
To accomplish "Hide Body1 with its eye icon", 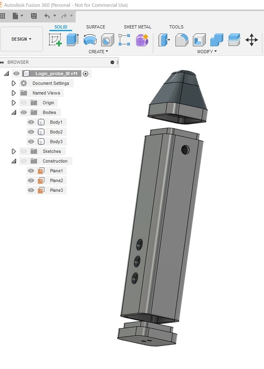I will click(x=31, y=122).
